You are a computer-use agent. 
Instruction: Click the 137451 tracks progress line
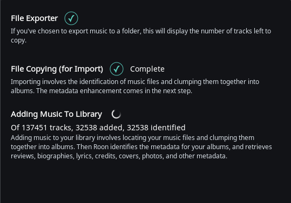[x=98, y=128]
